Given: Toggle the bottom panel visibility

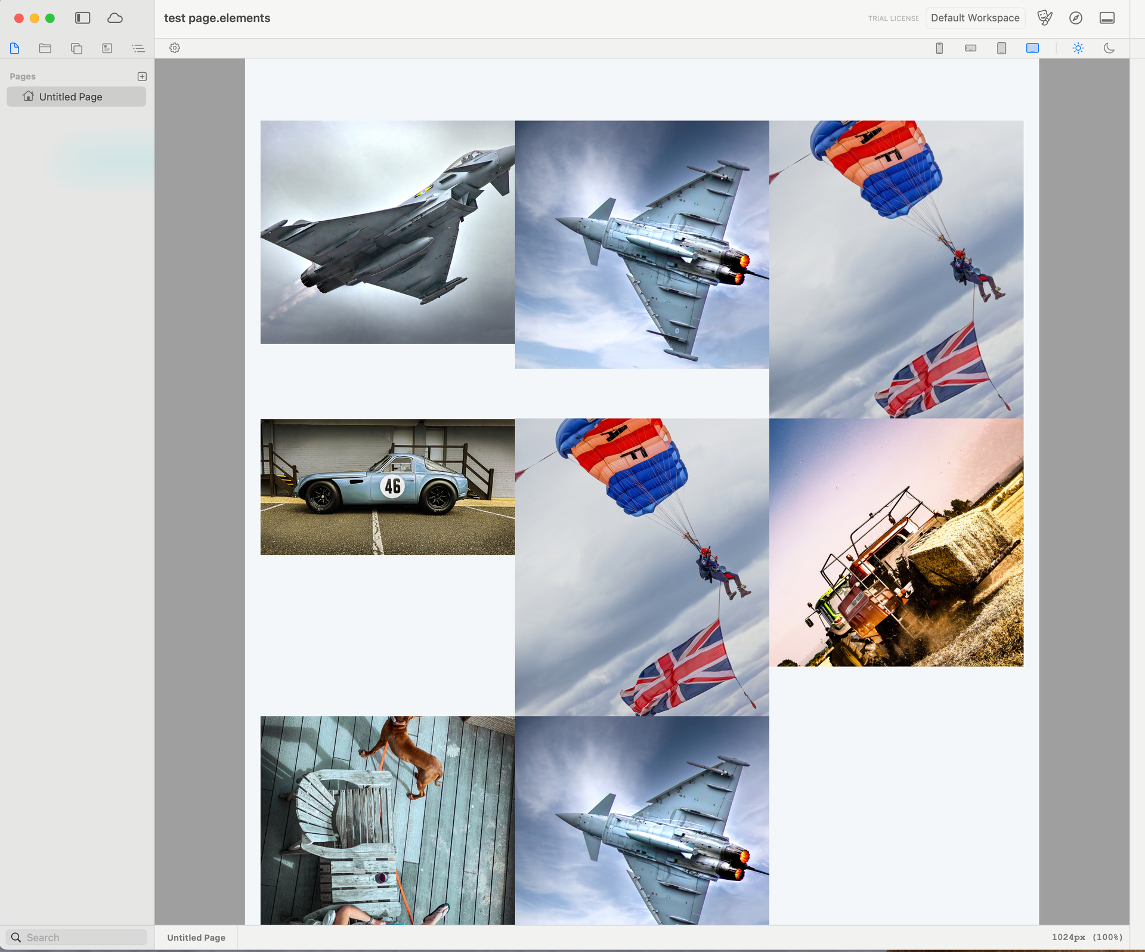Looking at the screenshot, I should click(x=1107, y=18).
